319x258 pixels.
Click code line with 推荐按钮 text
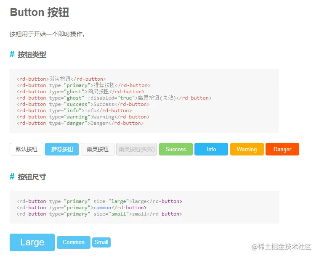point(83,85)
